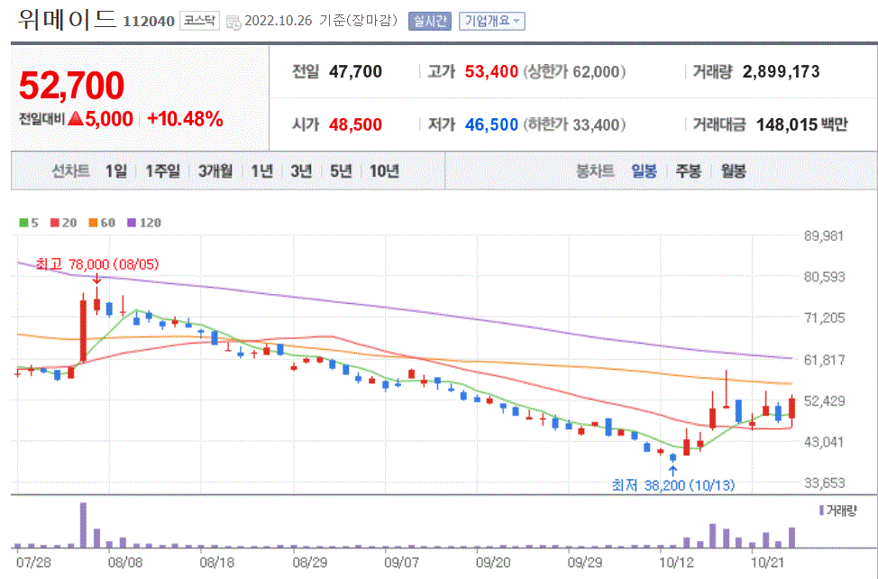Click the 거래량 2,899,173 value
878x579 pixels.
tap(782, 71)
